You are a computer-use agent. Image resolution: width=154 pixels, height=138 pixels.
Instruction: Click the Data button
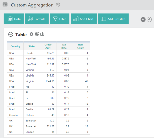tap(14, 19)
